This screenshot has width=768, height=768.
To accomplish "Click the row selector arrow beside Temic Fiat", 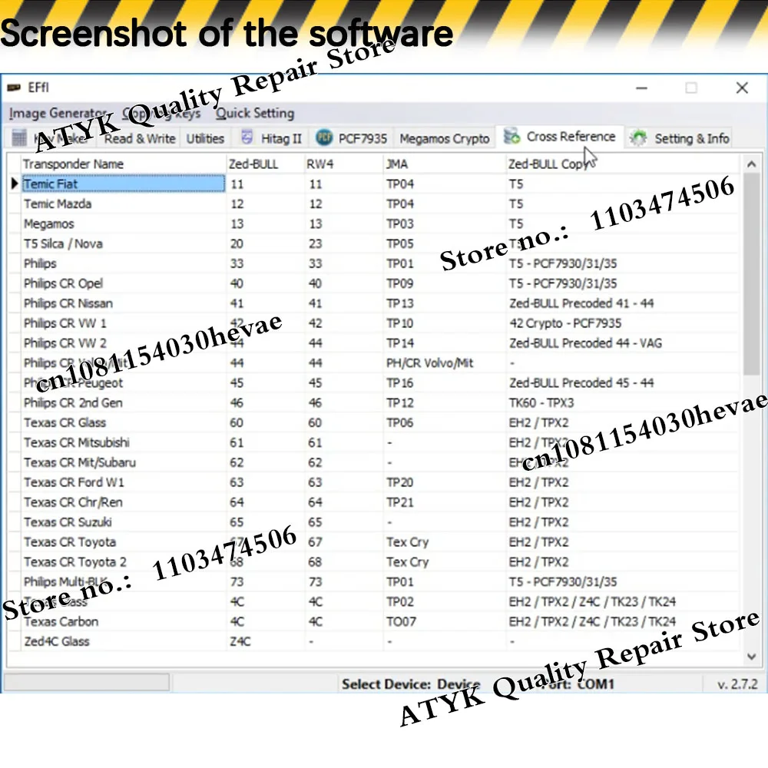I will (x=14, y=184).
